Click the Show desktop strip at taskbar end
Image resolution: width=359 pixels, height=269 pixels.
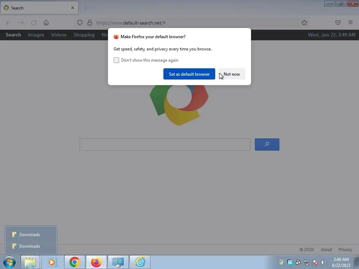(357, 262)
